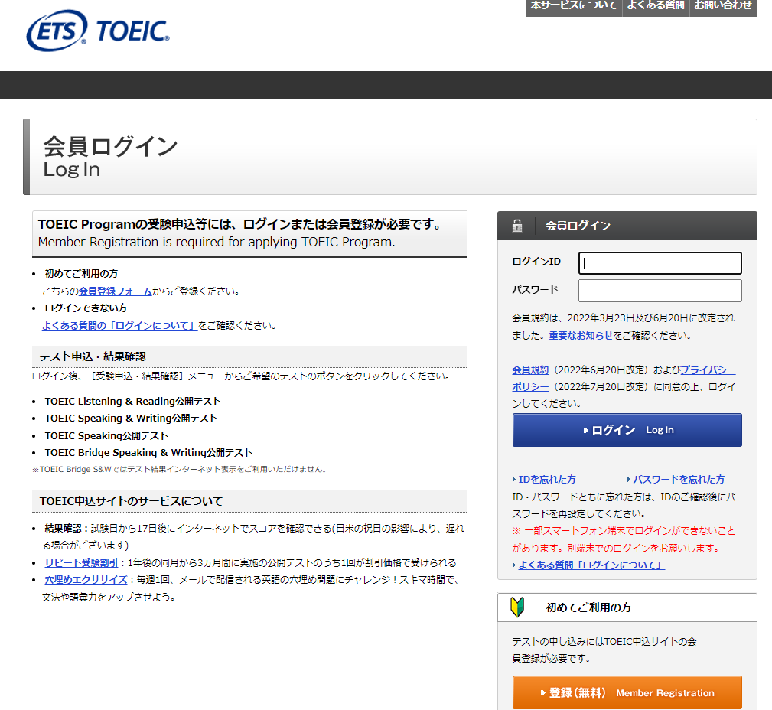Open the お問い合わせ menu item
This screenshot has height=710, width=772.
(723, 6)
